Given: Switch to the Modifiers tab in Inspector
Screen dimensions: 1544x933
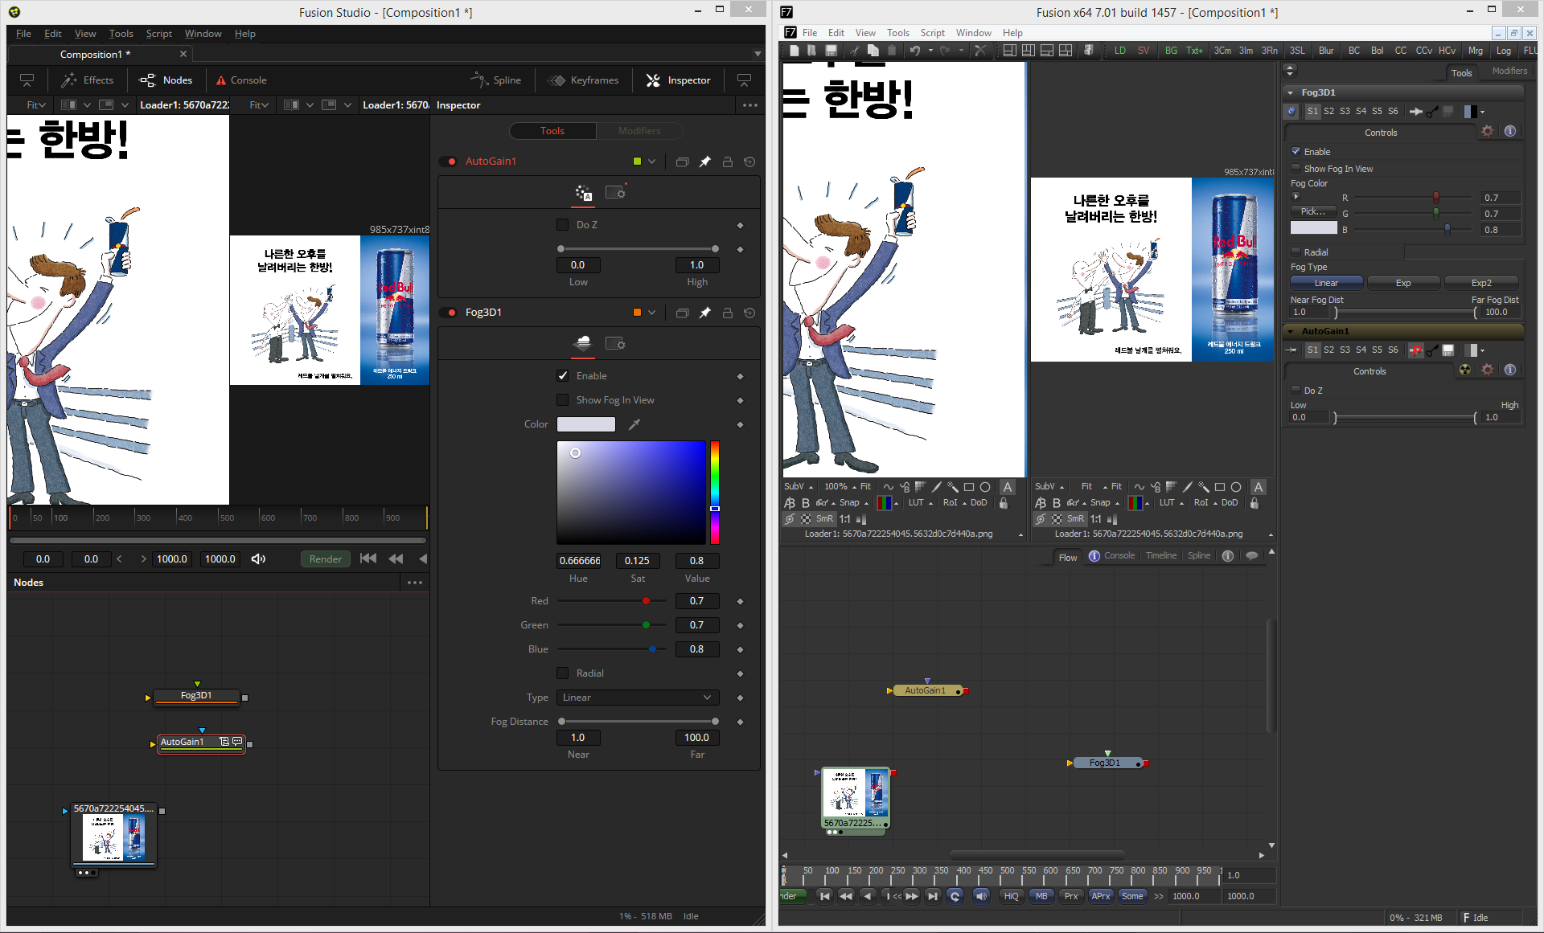Looking at the screenshot, I should coord(639,131).
